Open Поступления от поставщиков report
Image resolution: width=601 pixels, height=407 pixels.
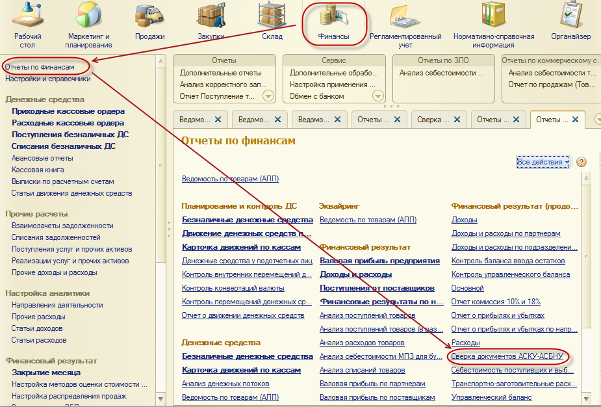click(x=377, y=288)
